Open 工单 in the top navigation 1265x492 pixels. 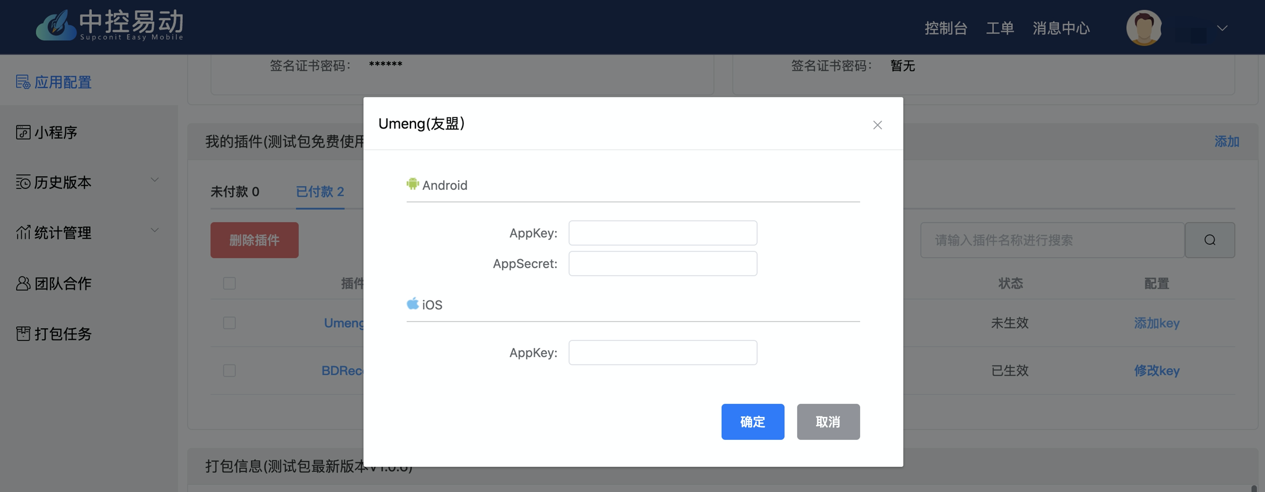1000,28
